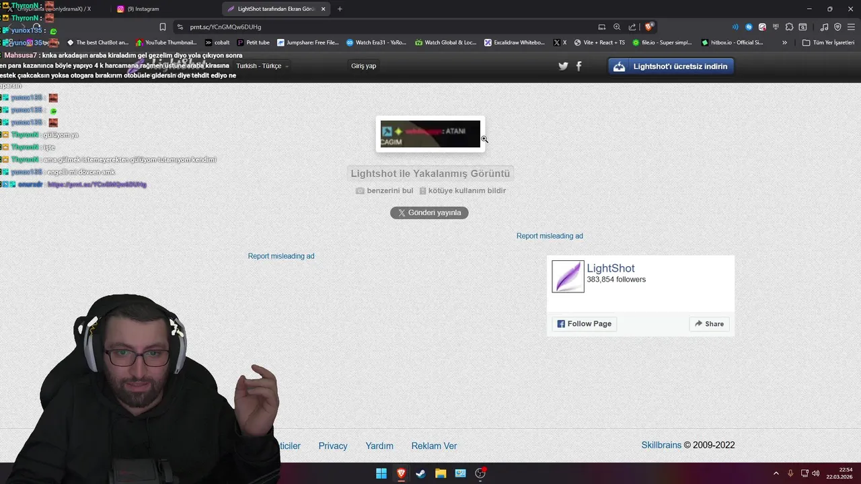Click the taskbar microphone icon
The image size is (861, 484).
pyautogui.click(x=790, y=473)
